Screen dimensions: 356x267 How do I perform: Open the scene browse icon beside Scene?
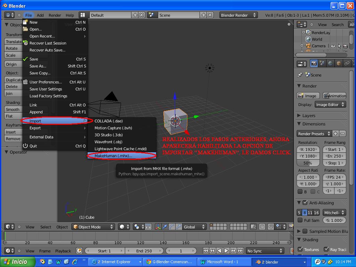pos(152,15)
